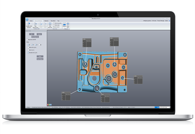Click the bottom-left hole annotation box
The image size is (195, 134).
click(66, 96)
